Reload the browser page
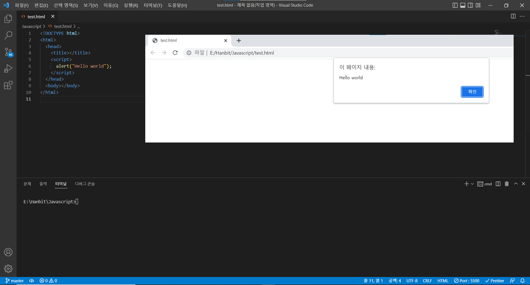530x285 pixels. coord(175,53)
